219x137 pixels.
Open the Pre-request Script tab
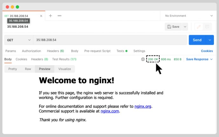[x=97, y=51]
